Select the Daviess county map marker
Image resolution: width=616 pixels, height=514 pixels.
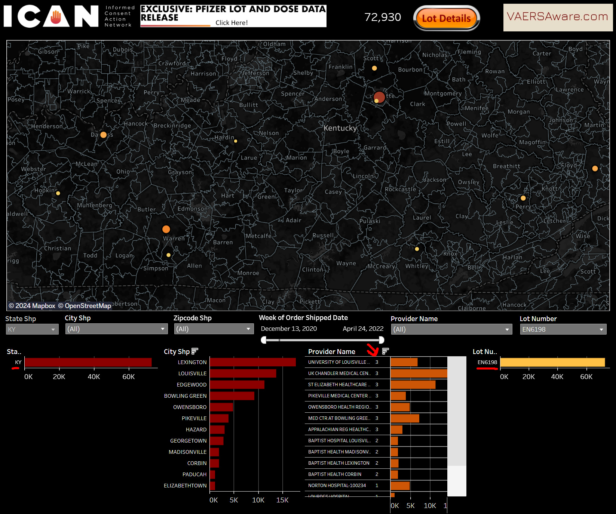point(104,135)
